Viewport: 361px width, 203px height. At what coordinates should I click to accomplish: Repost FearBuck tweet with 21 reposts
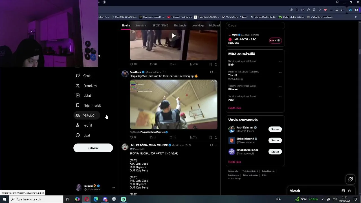click(x=153, y=137)
